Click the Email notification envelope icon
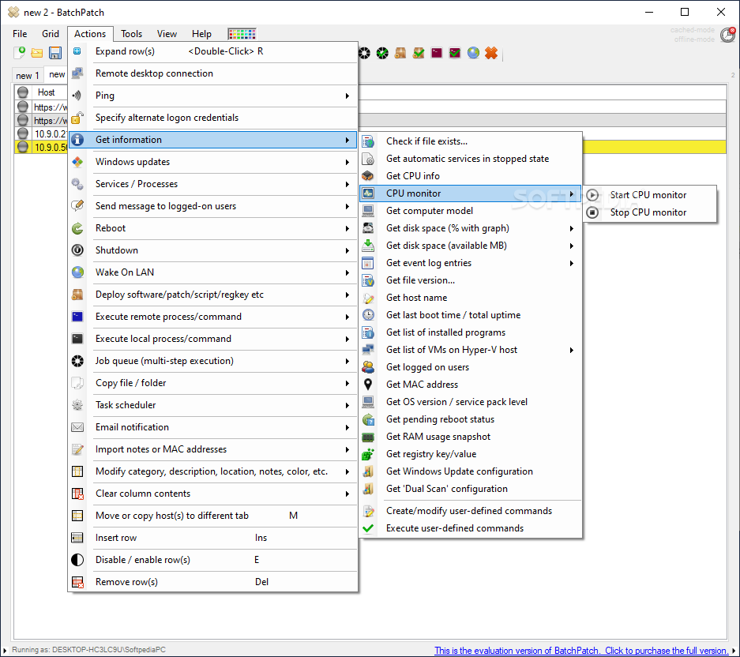 [77, 427]
